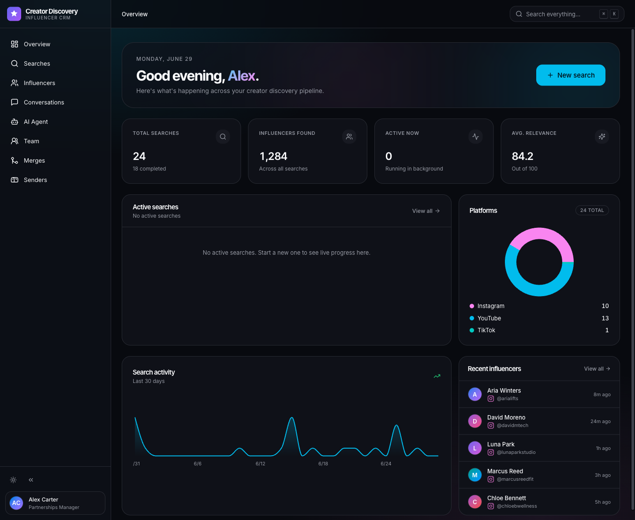
Task: Click the Chloe Bennett name
Action: pos(507,498)
